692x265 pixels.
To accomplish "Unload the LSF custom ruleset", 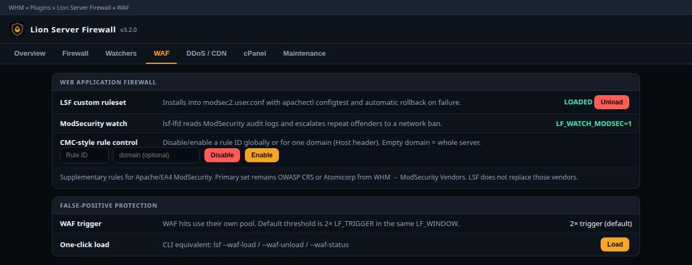I will coord(611,102).
